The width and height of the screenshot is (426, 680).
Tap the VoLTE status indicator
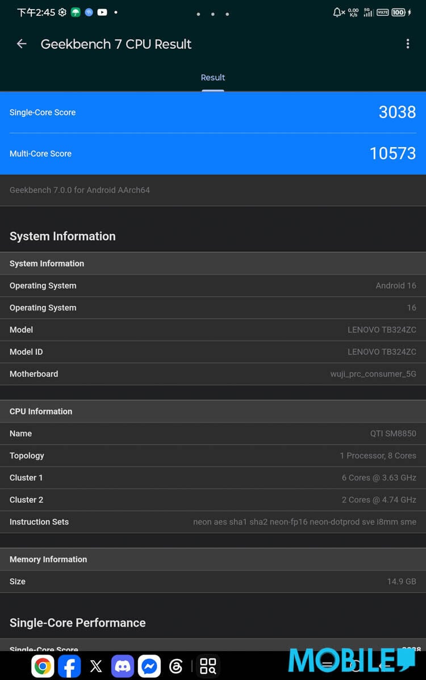(383, 12)
